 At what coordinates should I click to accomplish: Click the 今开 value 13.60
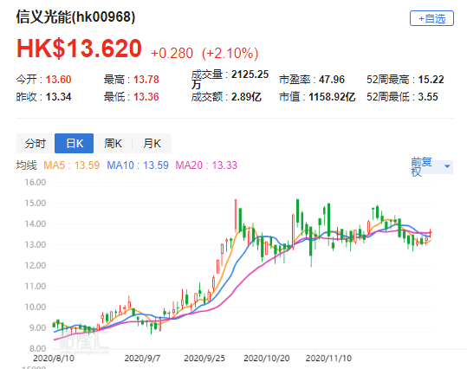click(x=58, y=80)
